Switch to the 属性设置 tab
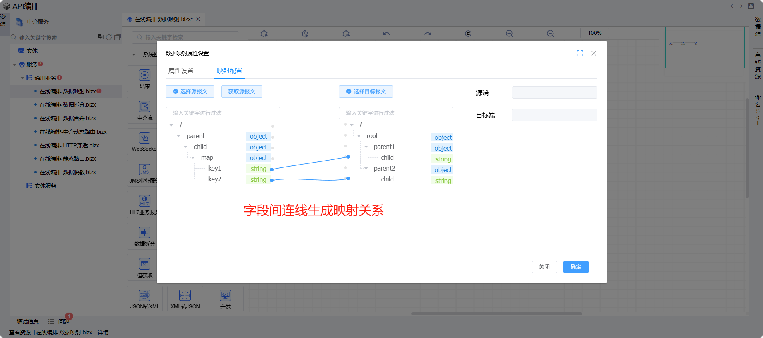This screenshot has height=338, width=763. coord(181,71)
